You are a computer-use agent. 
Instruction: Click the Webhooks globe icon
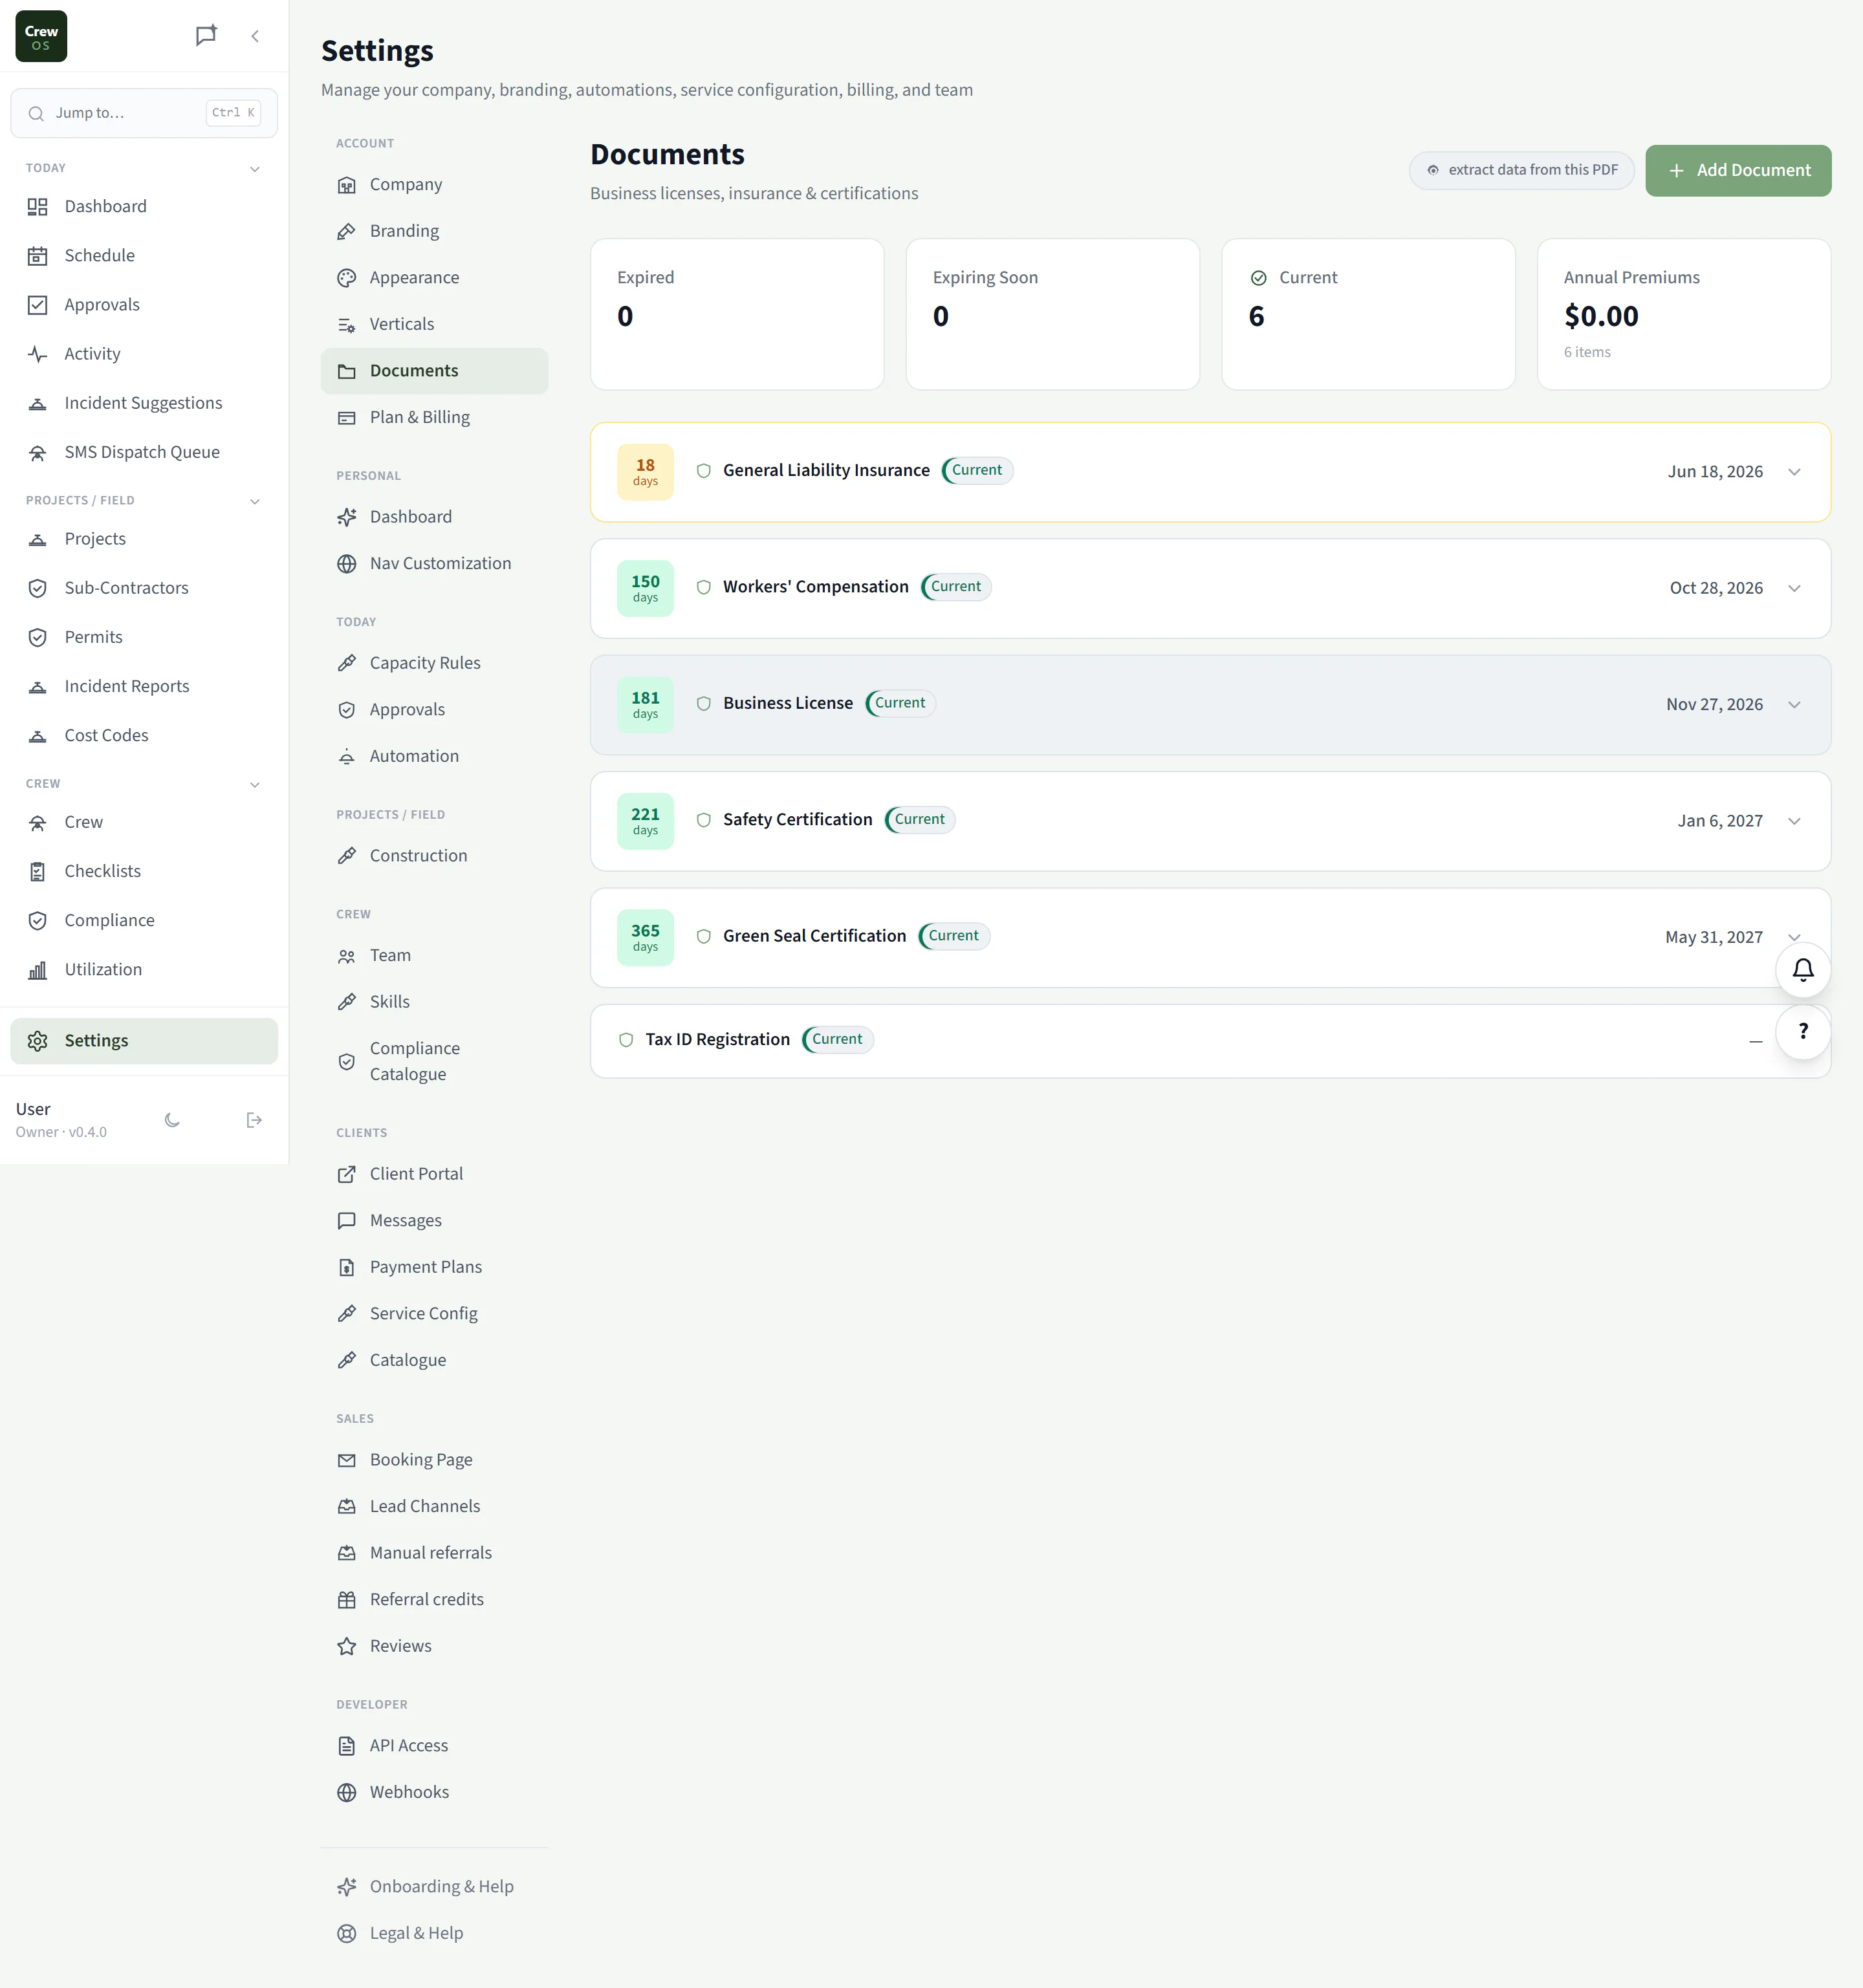coord(346,1793)
